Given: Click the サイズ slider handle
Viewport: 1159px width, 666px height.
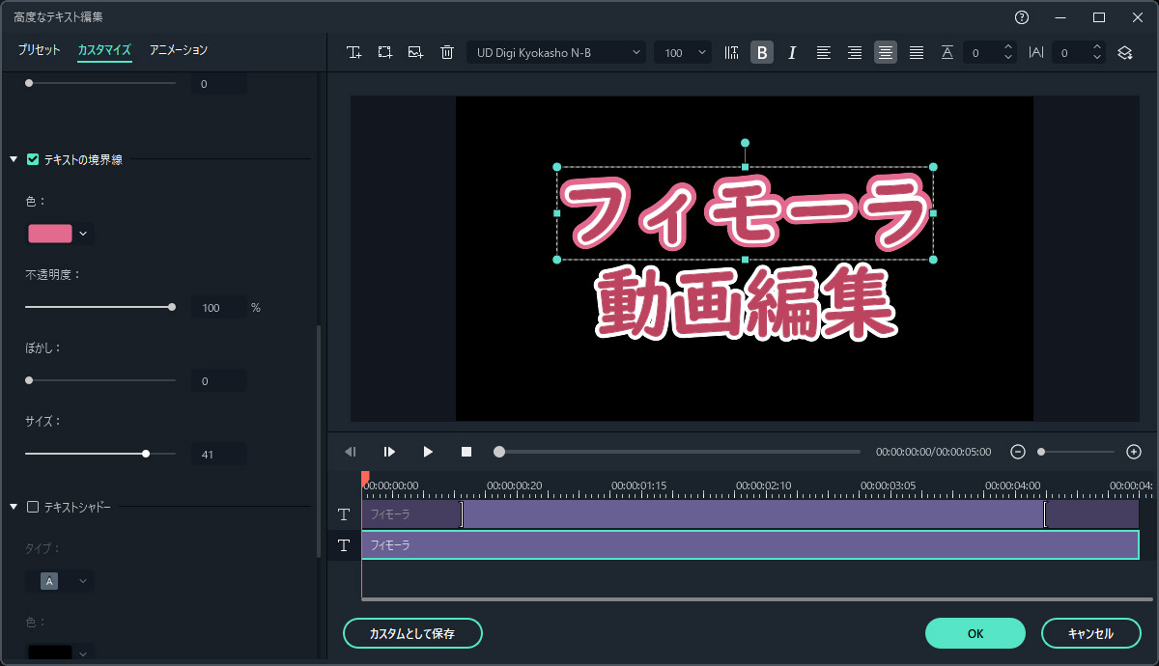Looking at the screenshot, I should [x=146, y=454].
